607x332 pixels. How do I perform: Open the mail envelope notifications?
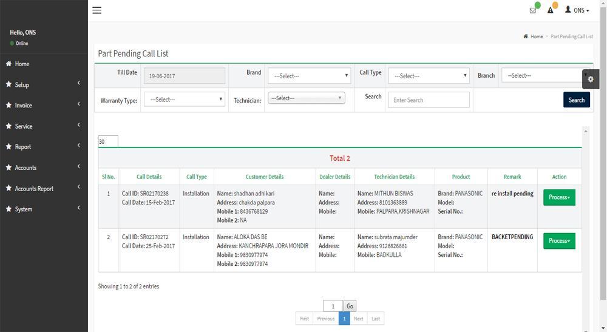(533, 10)
